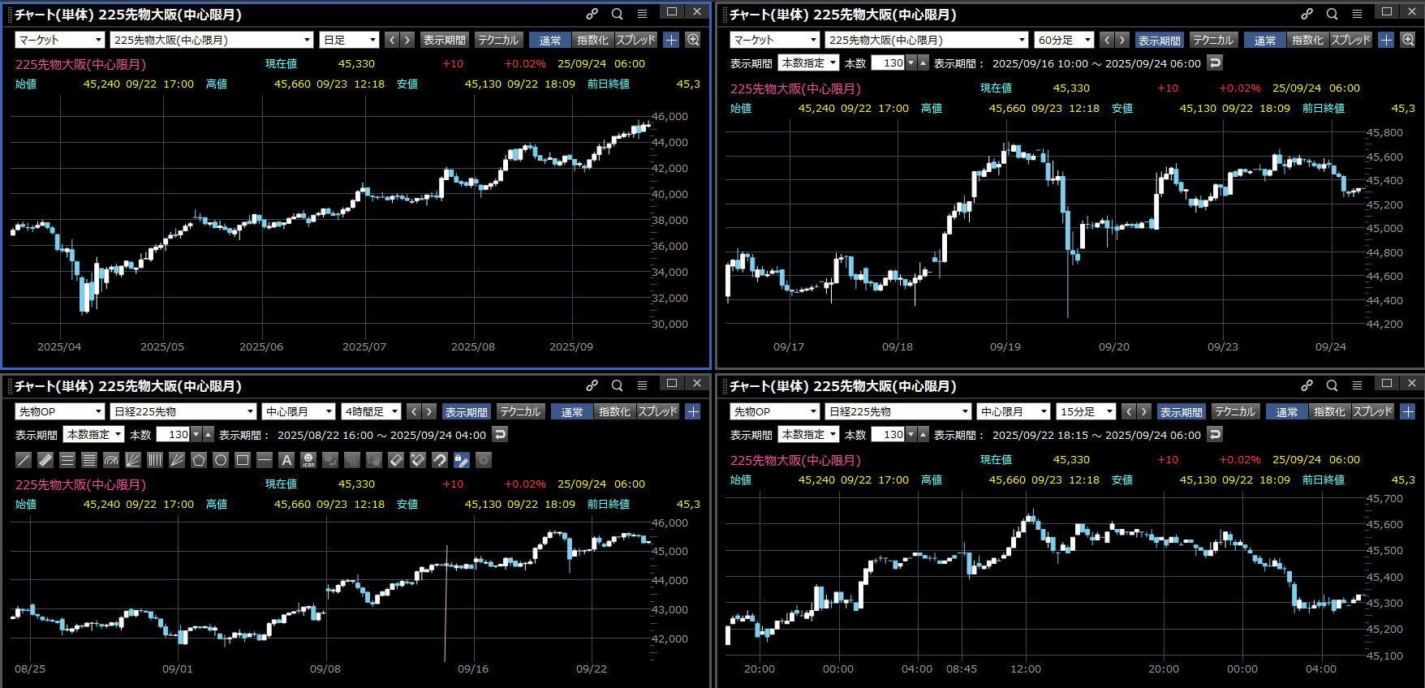
Task: Click the reset period arrow in 60-minute chart
Action: 1215,62
